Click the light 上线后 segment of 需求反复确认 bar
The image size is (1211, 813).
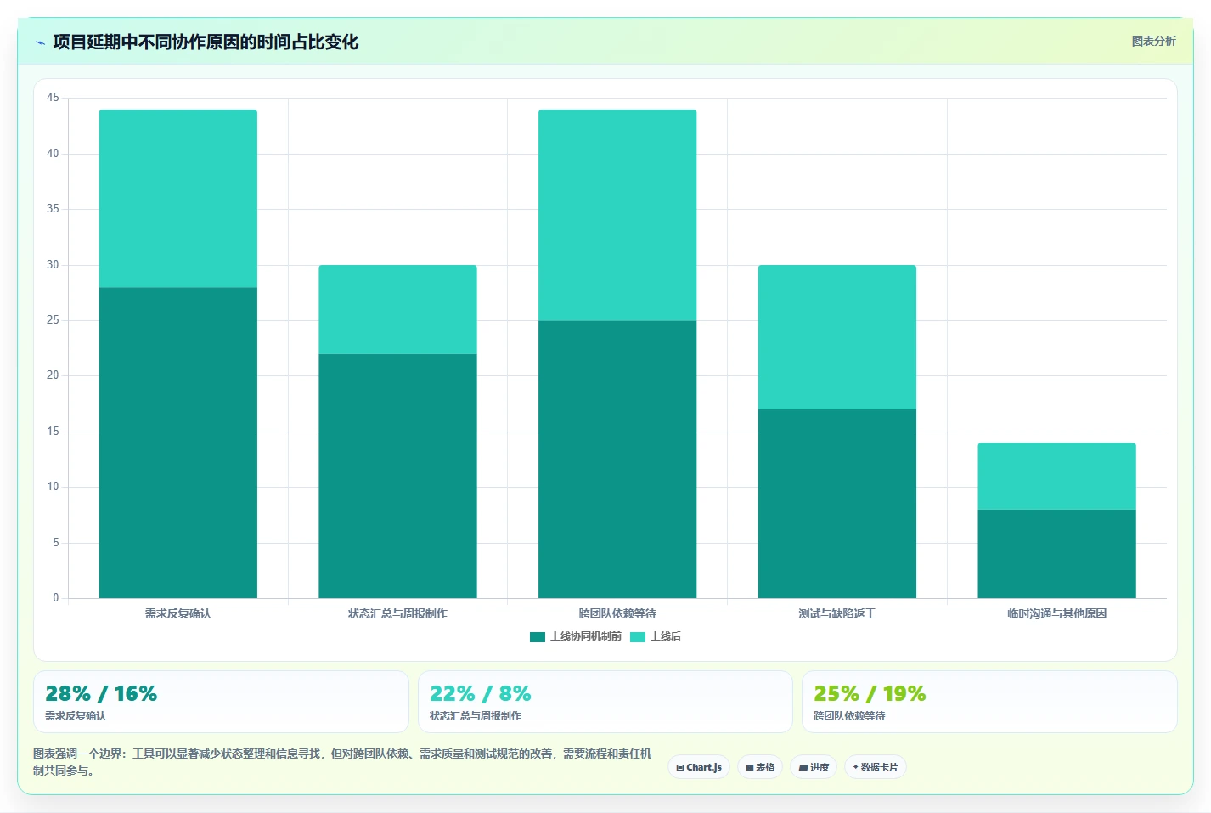tap(178, 199)
